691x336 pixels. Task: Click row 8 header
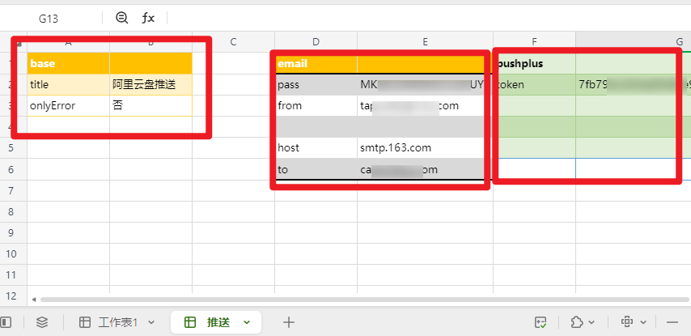pos(12,211)
